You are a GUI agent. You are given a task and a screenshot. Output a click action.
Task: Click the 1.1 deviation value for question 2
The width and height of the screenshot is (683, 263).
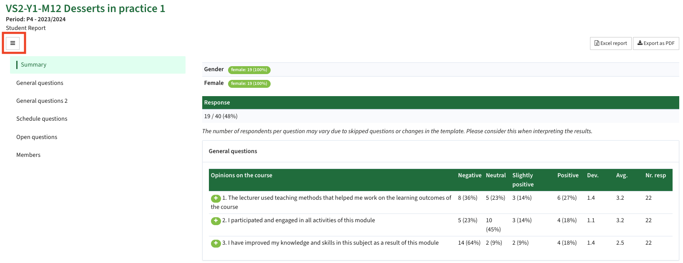click(x=591, y=220)
